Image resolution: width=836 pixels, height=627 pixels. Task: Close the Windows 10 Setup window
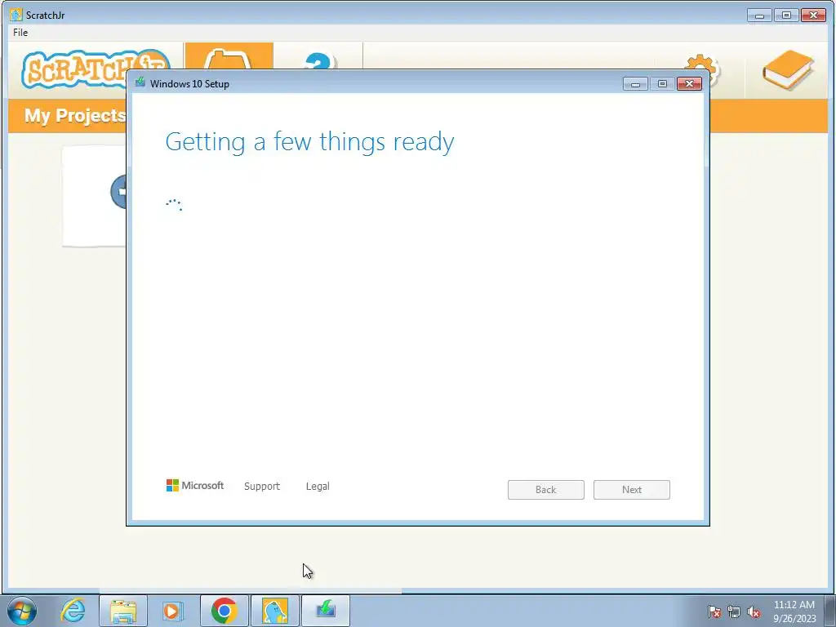(689, 84)
